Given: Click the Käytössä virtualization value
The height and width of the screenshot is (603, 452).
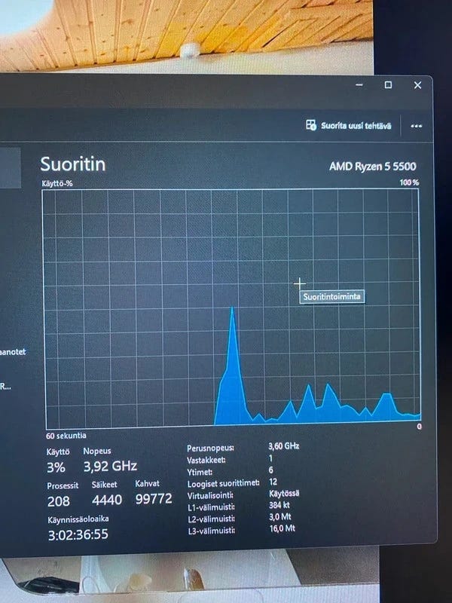Looking at the screenshot, I should pyautogui.click(x=285, y=494).
